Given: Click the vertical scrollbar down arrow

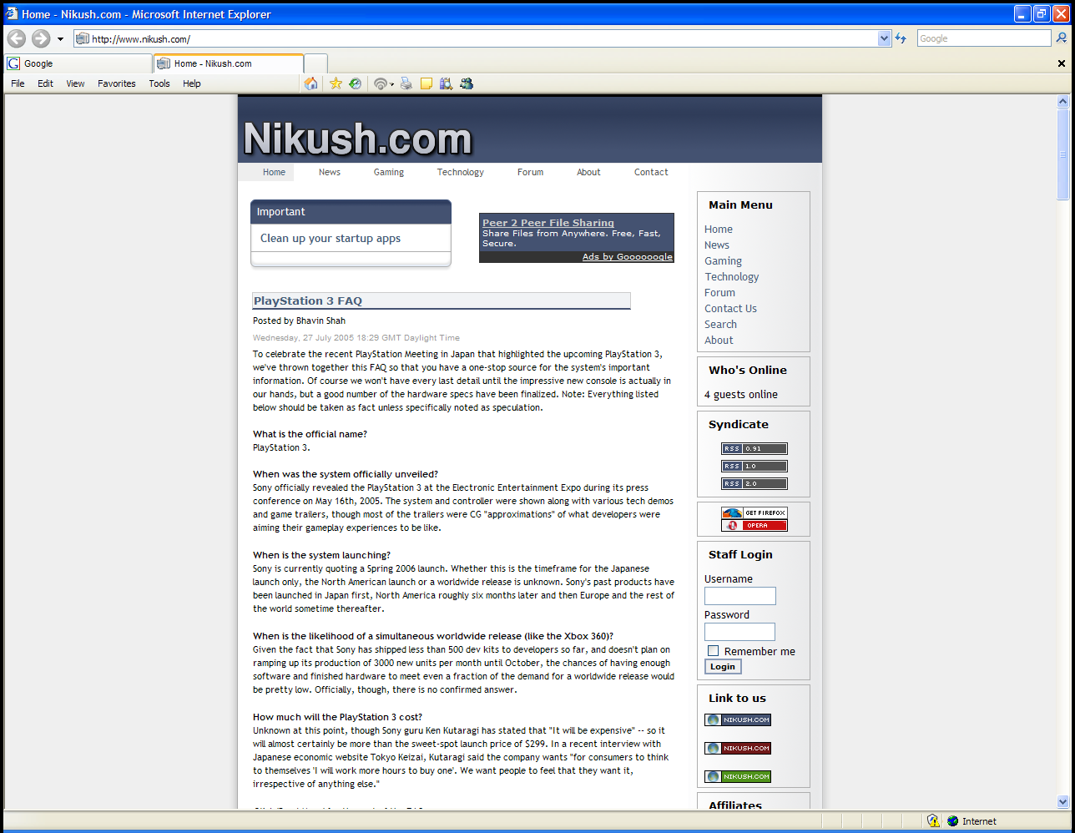Looking at the screenshot, I should pyautogui.click(x=1062, y=801).
